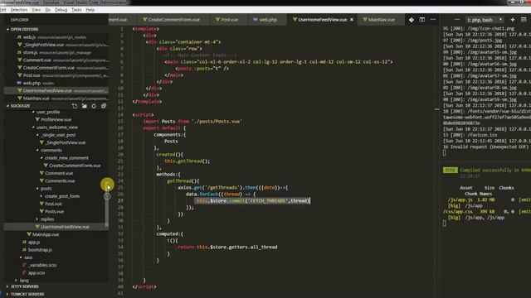Create a new terminal with the plus icon
Image resolution: width=531 pixels, height=298 pixels.
(x=513, y=20)
